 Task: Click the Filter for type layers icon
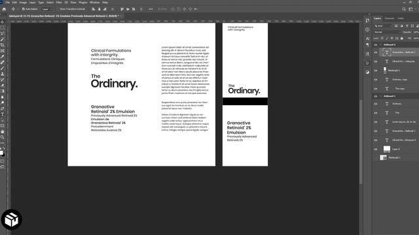tap(407, 26)
